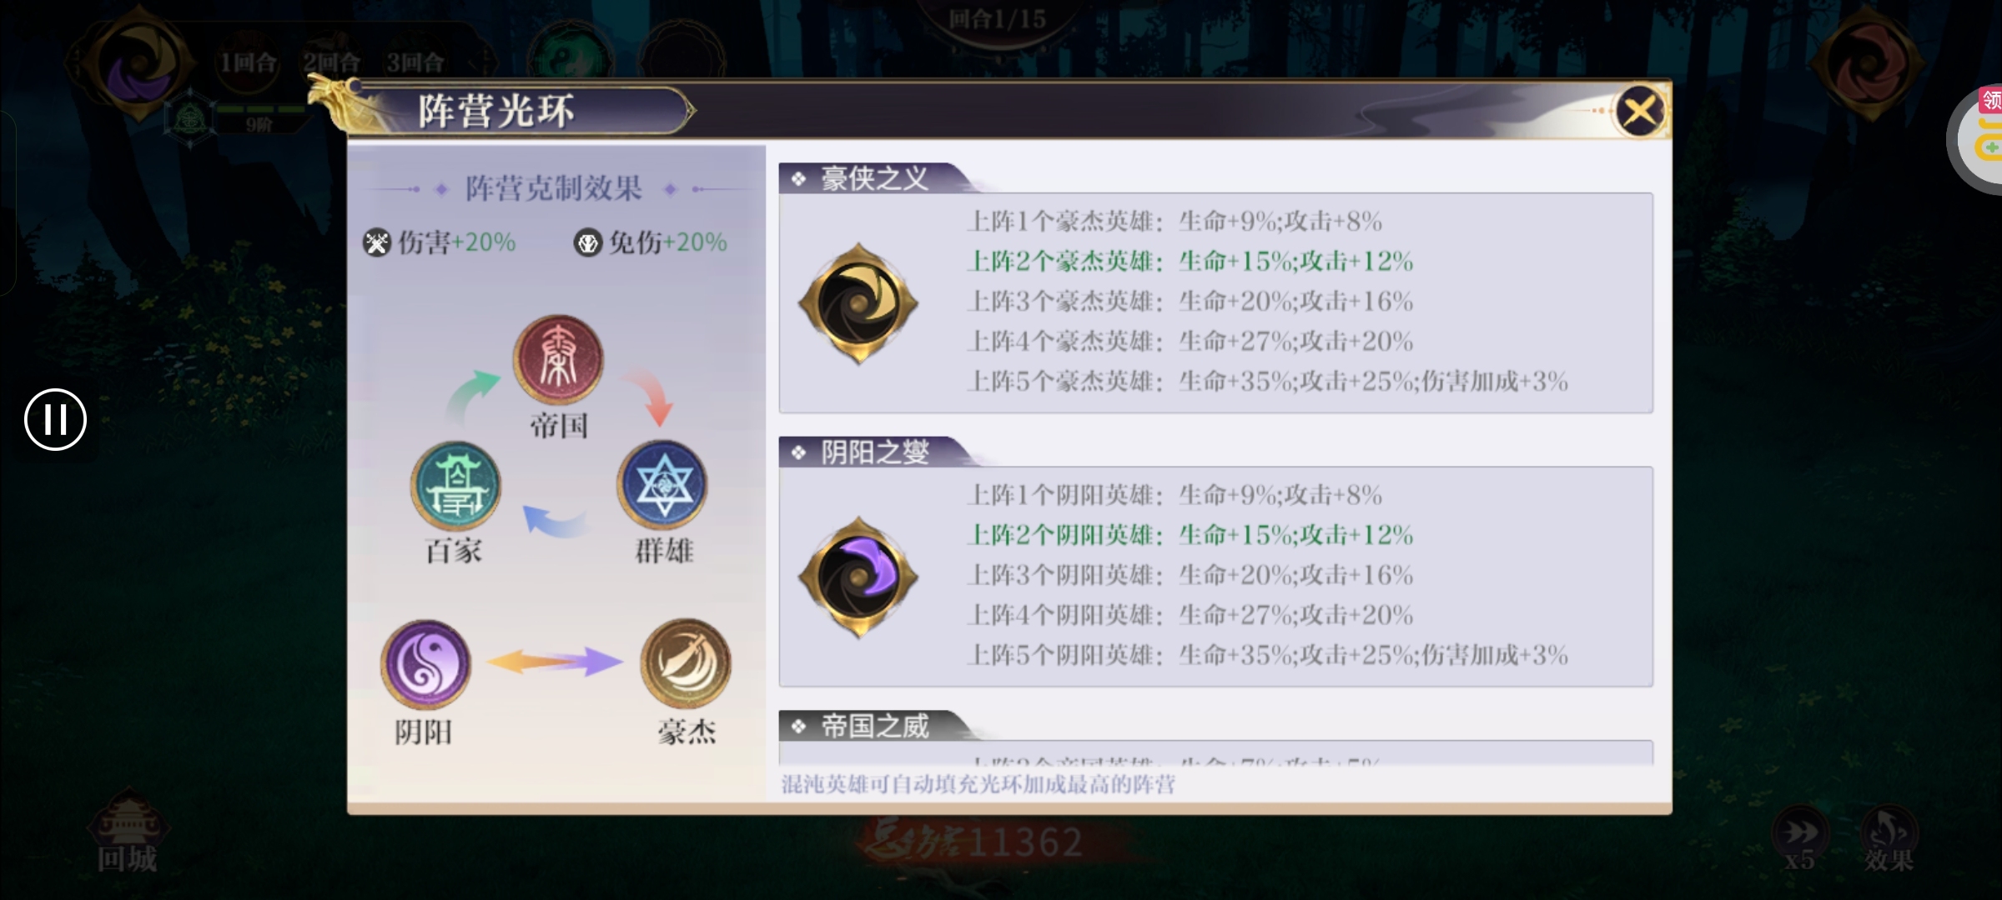Select the active 上阵2个豪杰英雄 bonus row
The image size is (2002, 900).
point(1190,262)
